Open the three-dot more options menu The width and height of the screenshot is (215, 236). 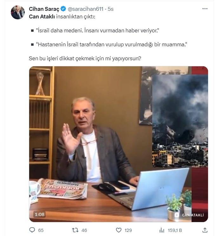tap(205, 9)
